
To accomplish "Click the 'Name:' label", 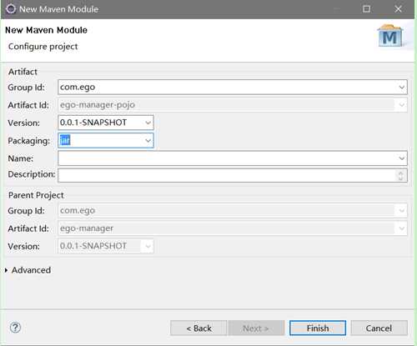I will tap(21, 158).
